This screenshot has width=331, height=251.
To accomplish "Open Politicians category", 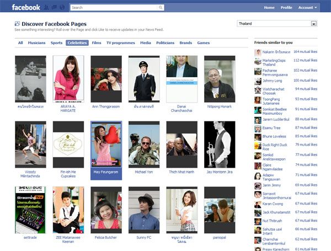I will 165,43.
